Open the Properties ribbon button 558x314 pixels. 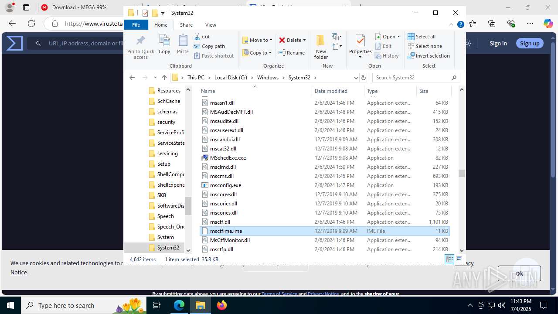(x=360, y=47)
